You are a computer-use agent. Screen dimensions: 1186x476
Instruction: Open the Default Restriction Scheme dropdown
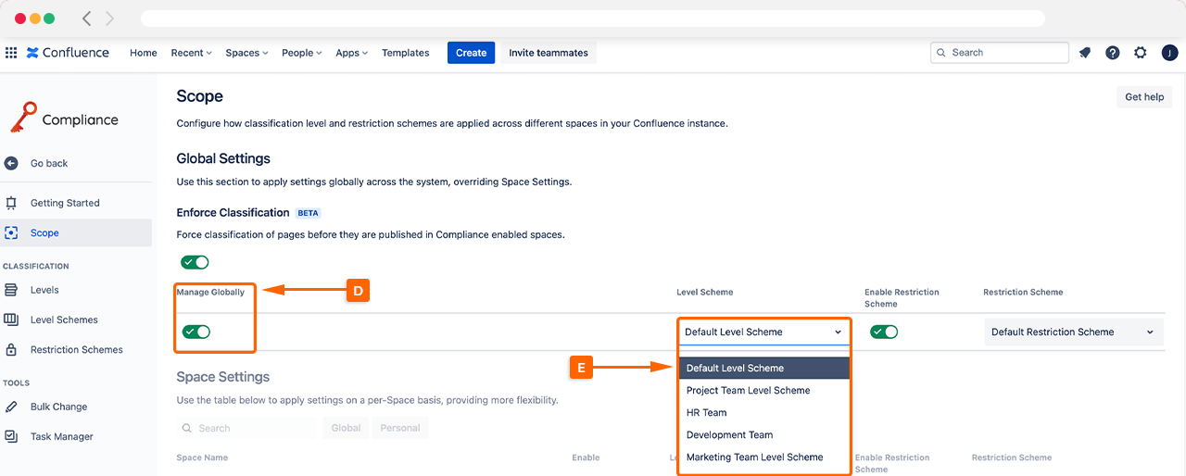click(x=1073, y=332)
